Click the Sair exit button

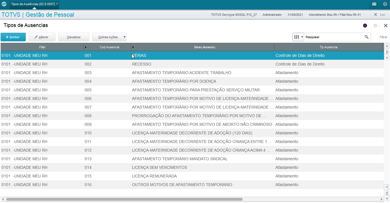coord(379,15)
